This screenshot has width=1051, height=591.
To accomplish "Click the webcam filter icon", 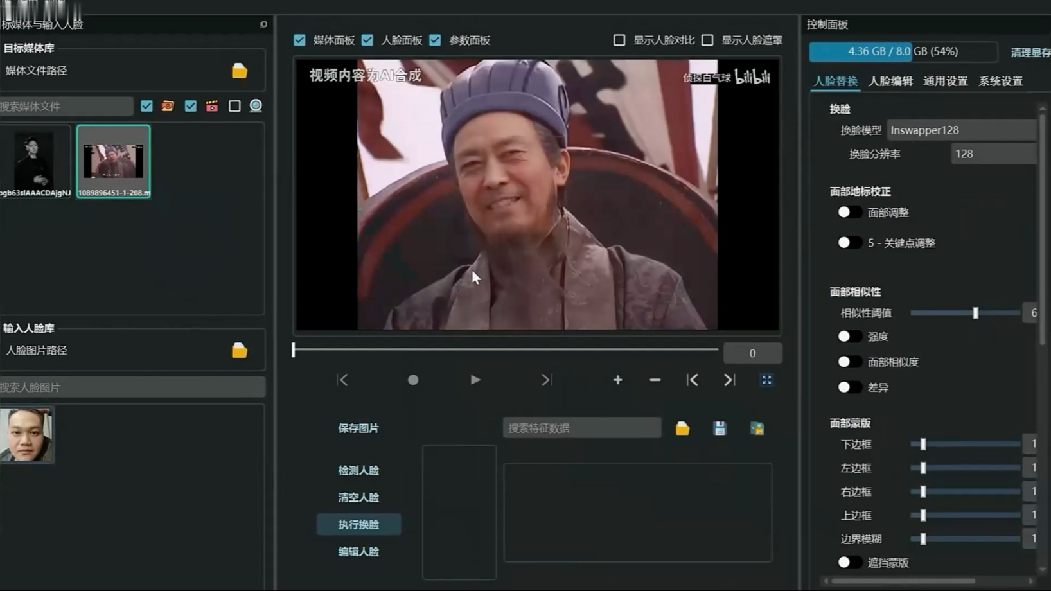I will pyautogui.click(x=256, y=106).
